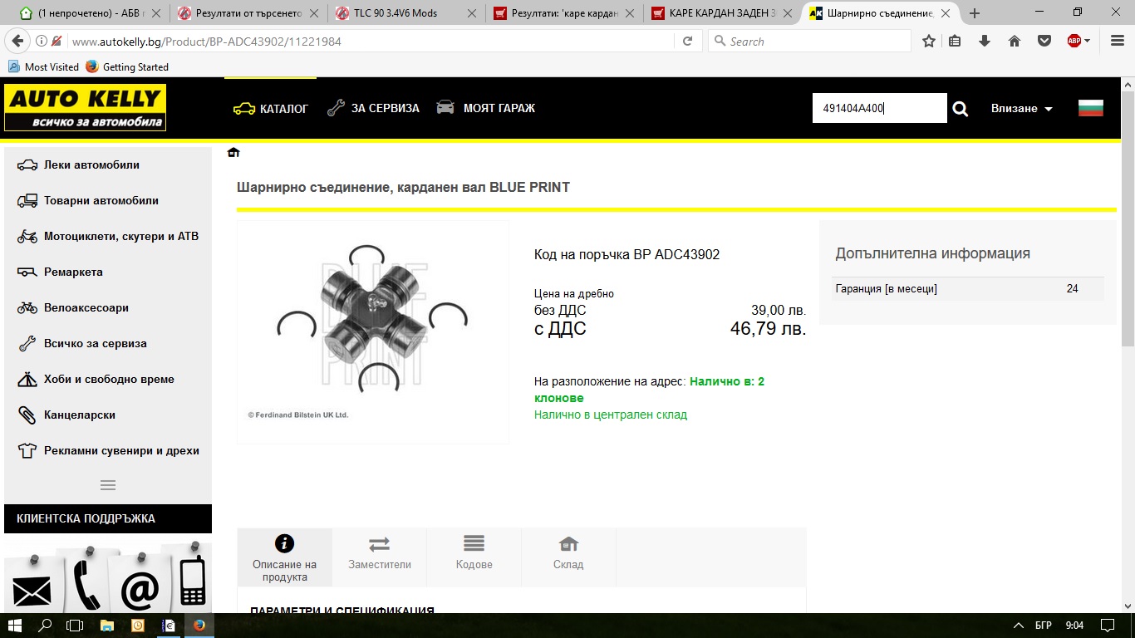Open File Explorer from the taskbar
This screenshot has height=638, width=1135.
pos(106,625)
